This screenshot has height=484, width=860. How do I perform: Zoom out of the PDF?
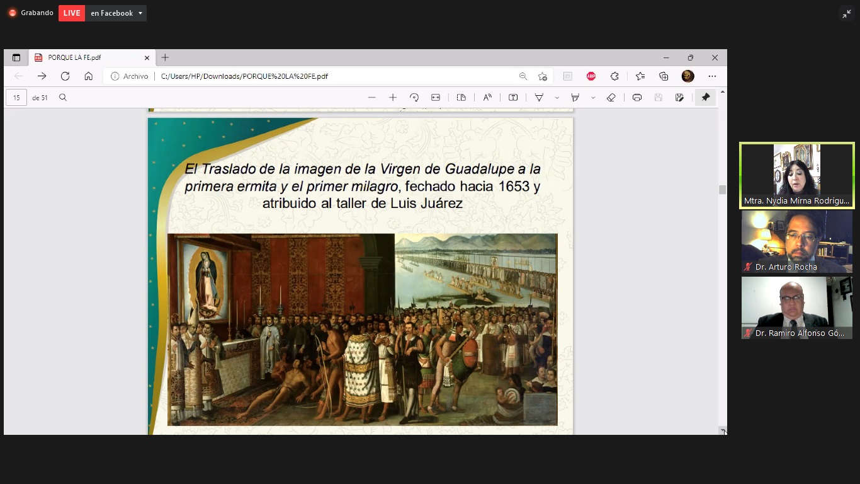coord(372,98)
